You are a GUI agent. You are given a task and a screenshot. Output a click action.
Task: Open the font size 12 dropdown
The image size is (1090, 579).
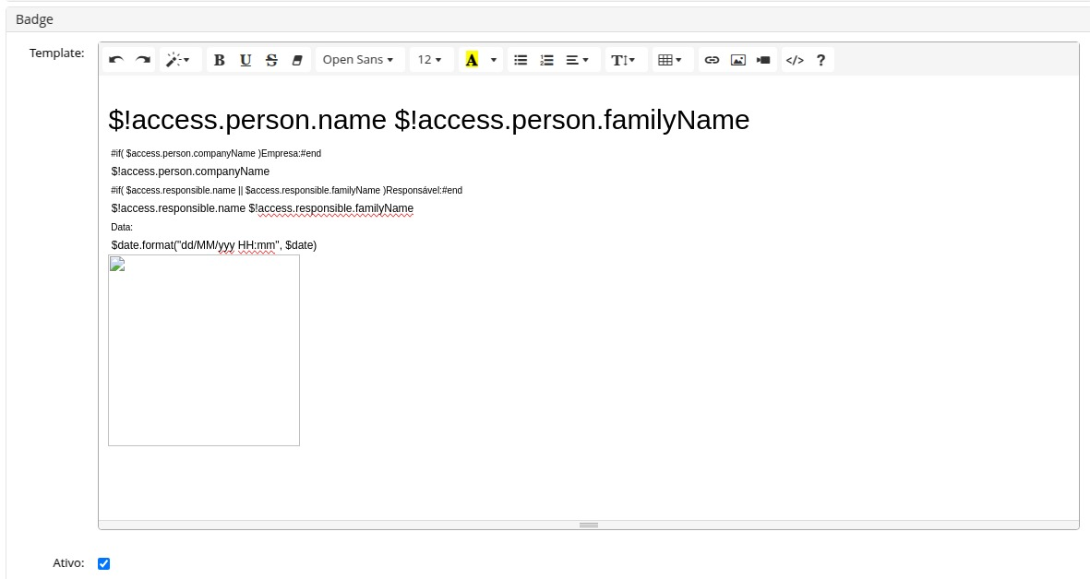coord(430,60)
